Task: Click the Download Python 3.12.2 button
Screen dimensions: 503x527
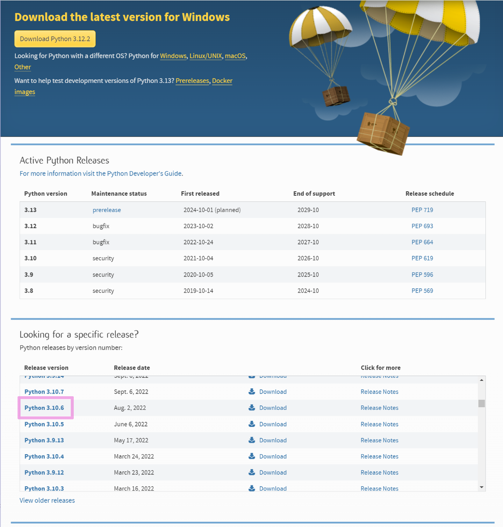Action: pos(55,39)
